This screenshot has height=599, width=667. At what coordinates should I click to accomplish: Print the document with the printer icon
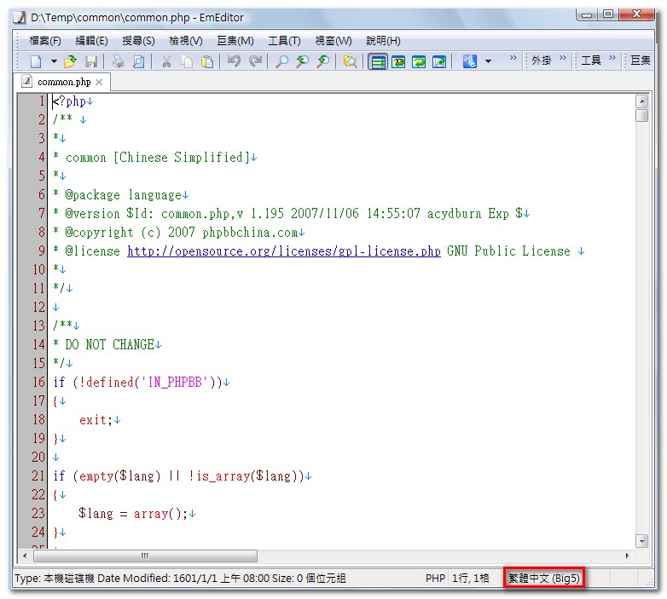118,61
